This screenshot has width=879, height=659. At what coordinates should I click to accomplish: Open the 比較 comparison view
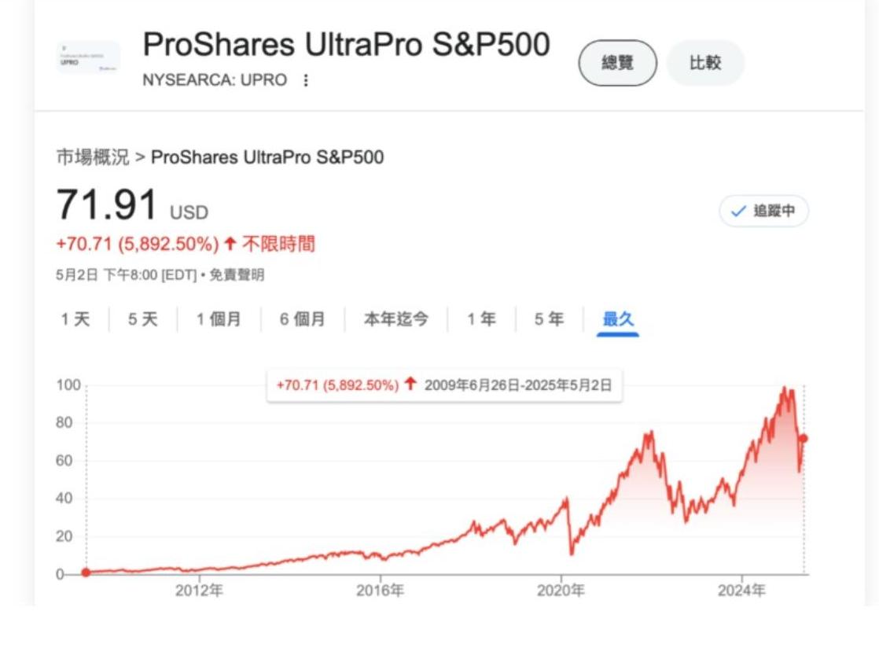click(x=704, y=63)
